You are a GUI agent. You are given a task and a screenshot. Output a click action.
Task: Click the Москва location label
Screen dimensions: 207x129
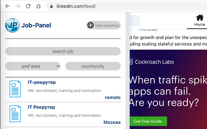(112, 122)
